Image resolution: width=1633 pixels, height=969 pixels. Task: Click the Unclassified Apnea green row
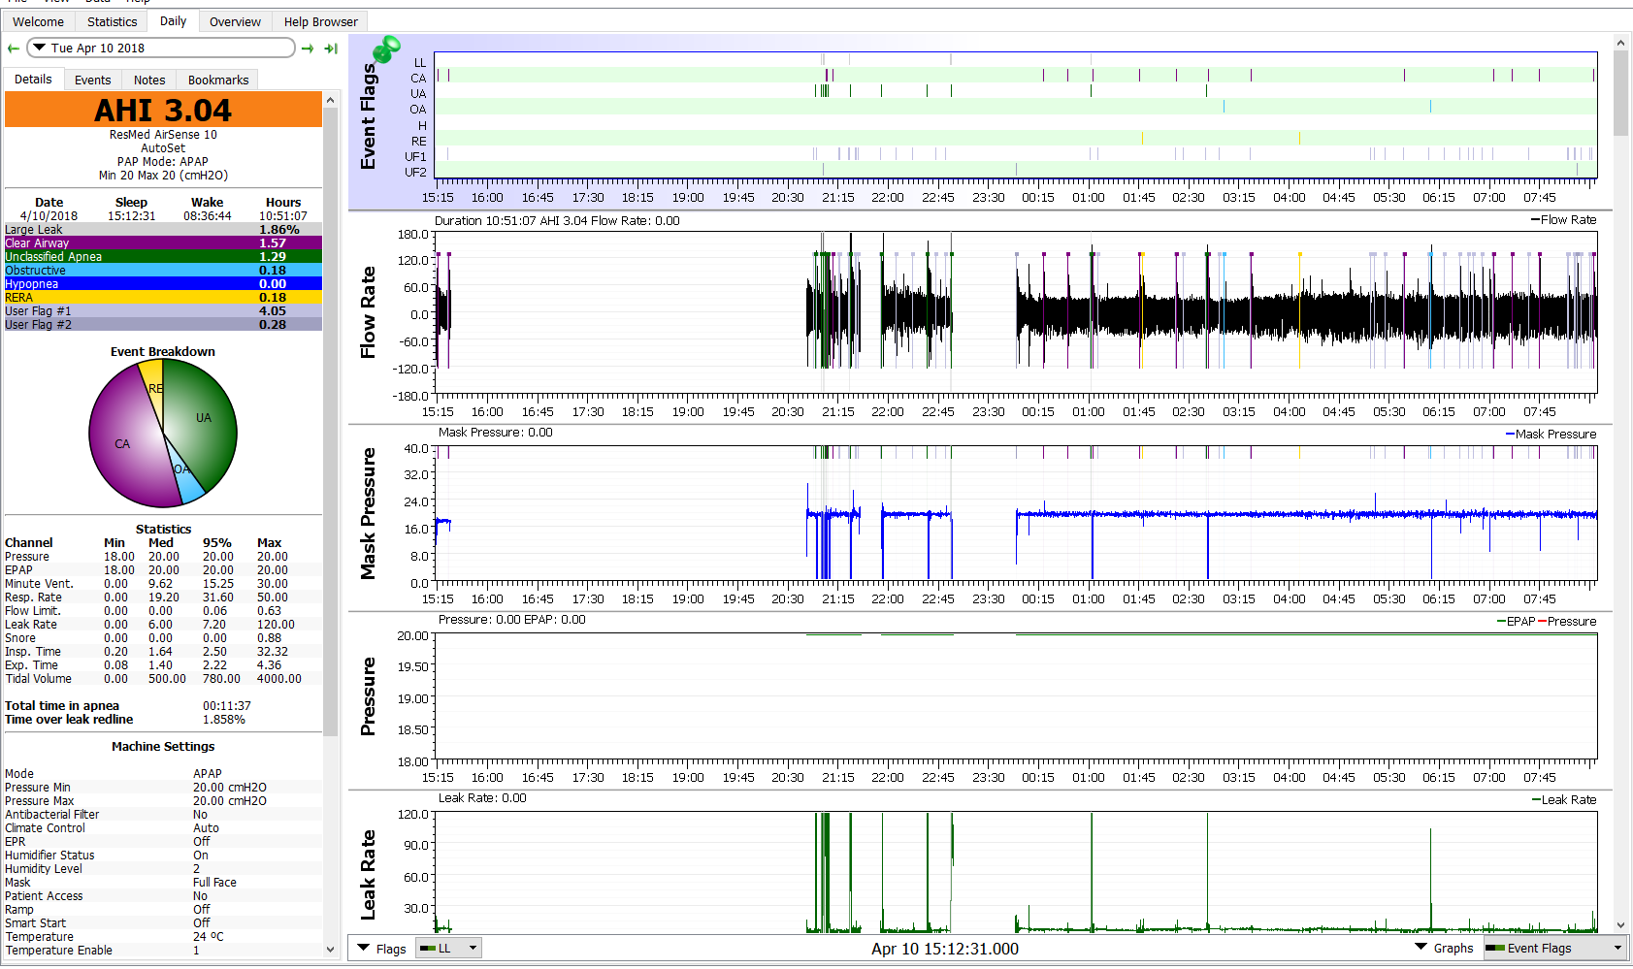pos(163,257)
